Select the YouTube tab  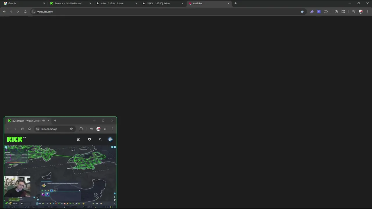(x=209, y=3)
